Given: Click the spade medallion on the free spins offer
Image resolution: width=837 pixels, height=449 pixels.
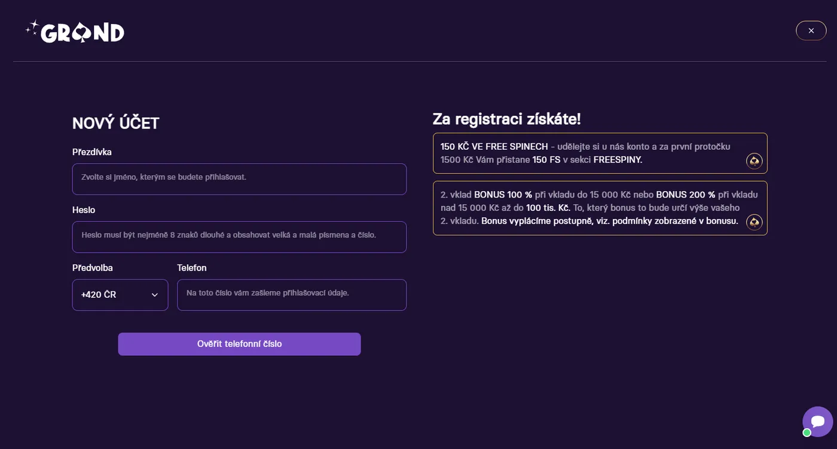Looking at the screenshot, I should click(754, 161).
